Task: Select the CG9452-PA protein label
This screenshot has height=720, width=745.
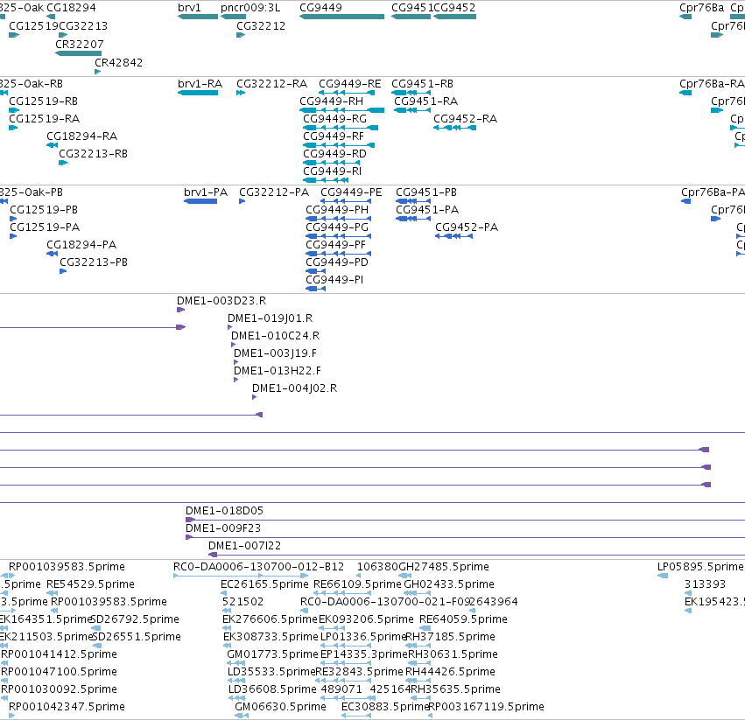Action: click(467, 227)
